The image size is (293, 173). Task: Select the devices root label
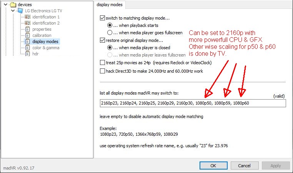tap(25, 5)
